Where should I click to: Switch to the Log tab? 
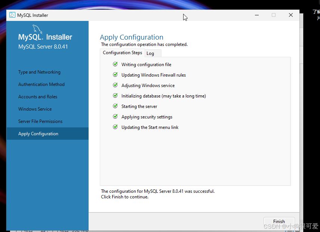(x=153, y=53)
